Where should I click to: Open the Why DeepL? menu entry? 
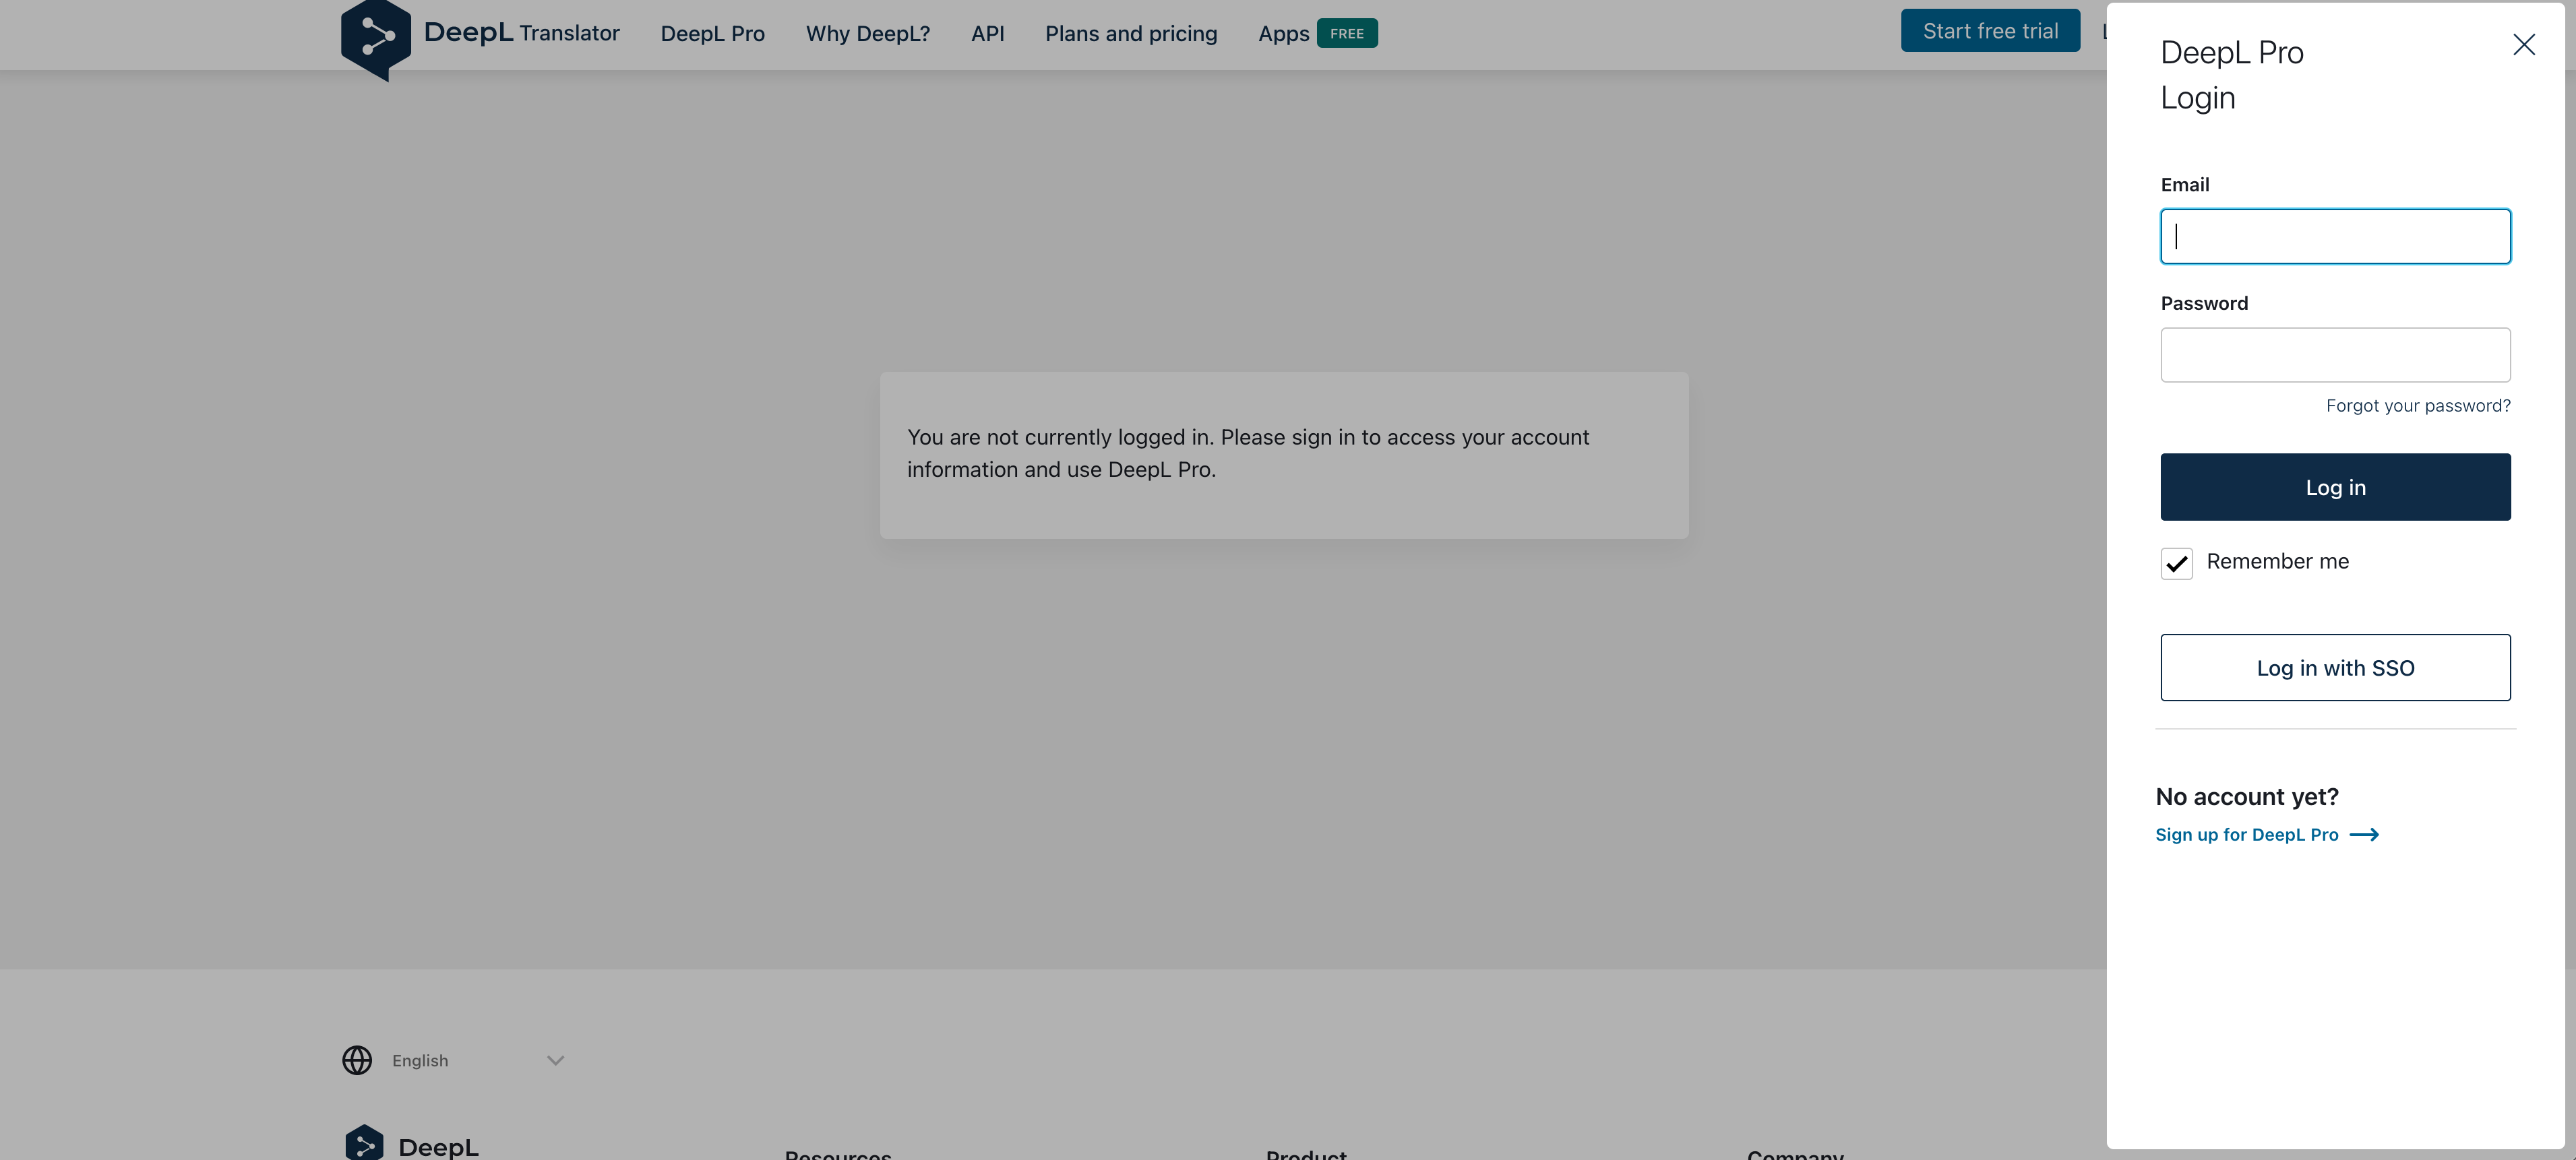tap(867, 33)
